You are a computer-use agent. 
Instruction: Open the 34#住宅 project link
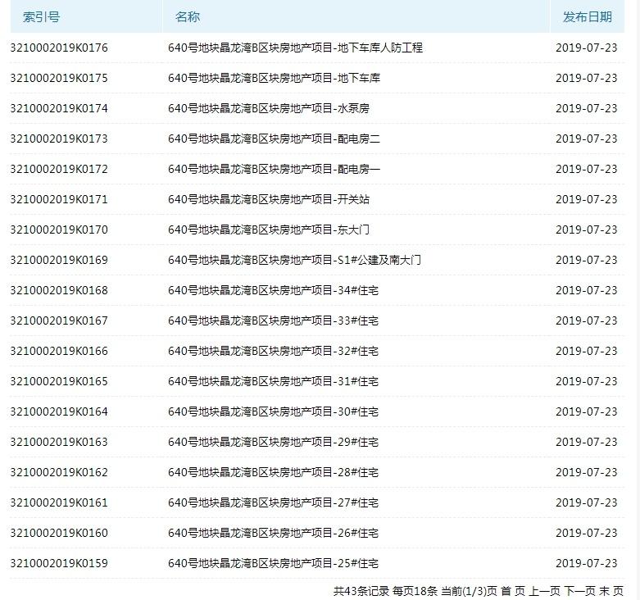273,290
